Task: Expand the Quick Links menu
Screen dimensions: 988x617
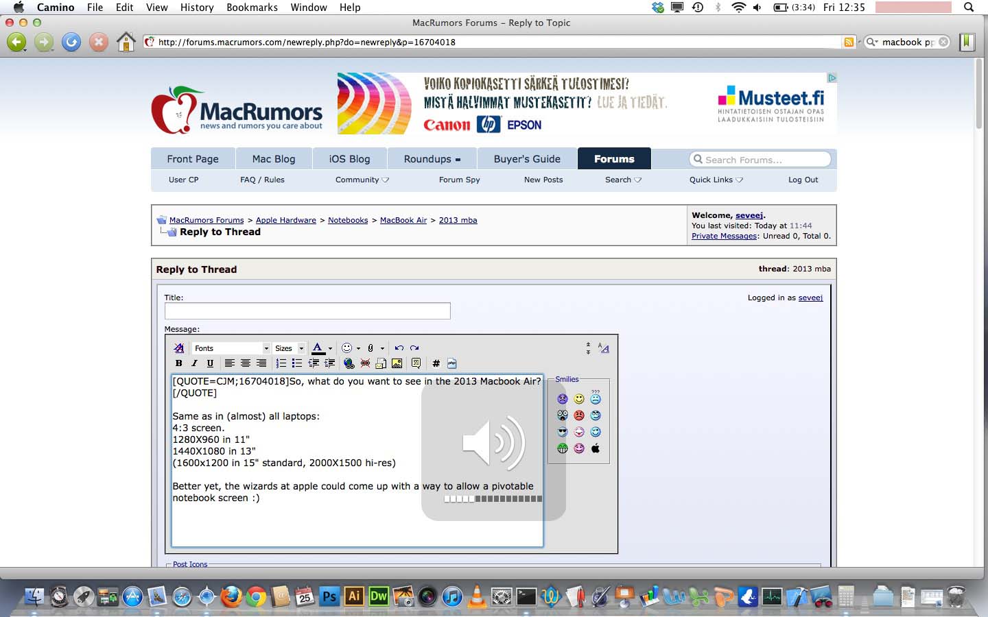Action: pos(716,180)
